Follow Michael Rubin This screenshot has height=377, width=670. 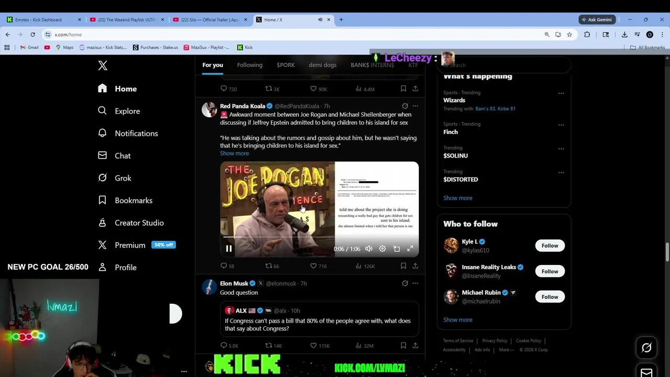click(550, 297)
